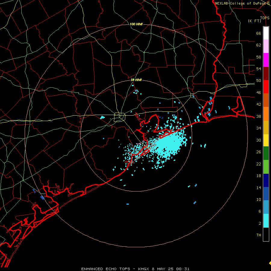Select the black TH threshold swatch
The width and height of the screenshot is (271, 271).
pyautogui.click(x=266, y=234)
